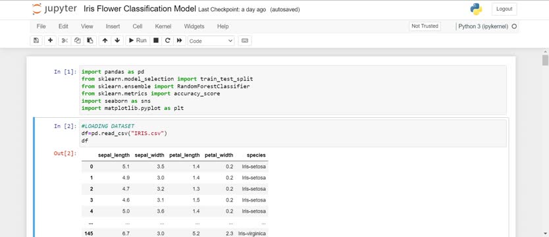
Task: Restart the kernel with circular arrow
Action: (x=168, y=41)
